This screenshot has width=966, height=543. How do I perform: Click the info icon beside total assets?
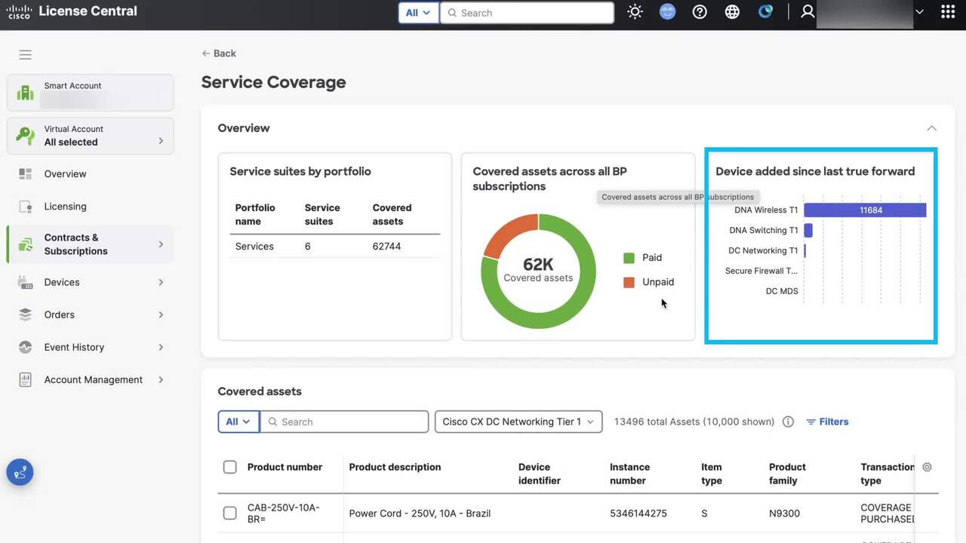point(788,422)
